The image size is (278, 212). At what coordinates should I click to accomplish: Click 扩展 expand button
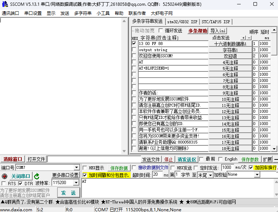268,159
